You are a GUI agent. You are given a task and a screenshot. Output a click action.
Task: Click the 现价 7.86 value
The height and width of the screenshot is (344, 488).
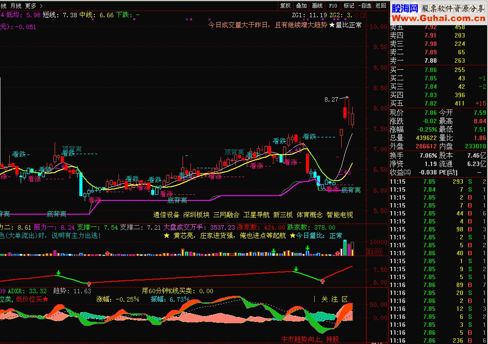pyautogui.click(x=430, y=113)
